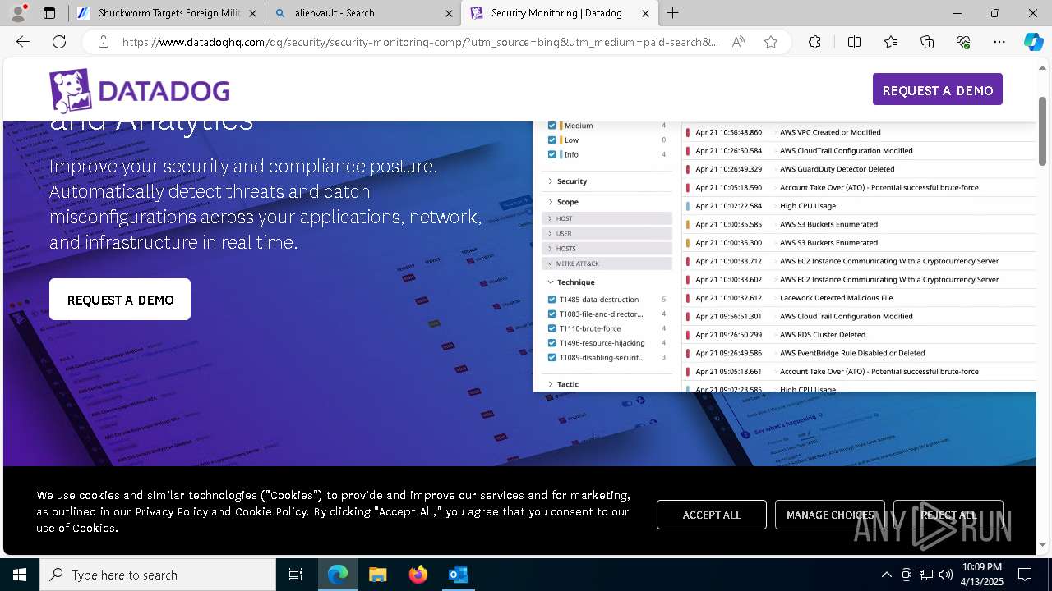Viewport: 1052px width, 591px height.
Task: Toggle T1110-brute-force checkbox
Action: 552,328
